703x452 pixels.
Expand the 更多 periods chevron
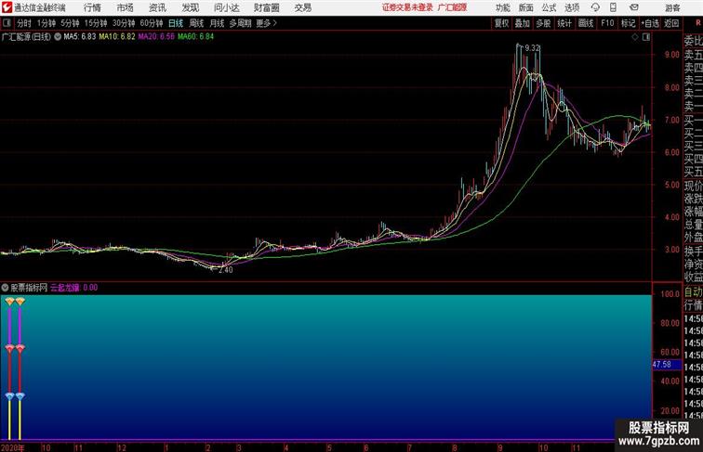[x=275, y=23]
